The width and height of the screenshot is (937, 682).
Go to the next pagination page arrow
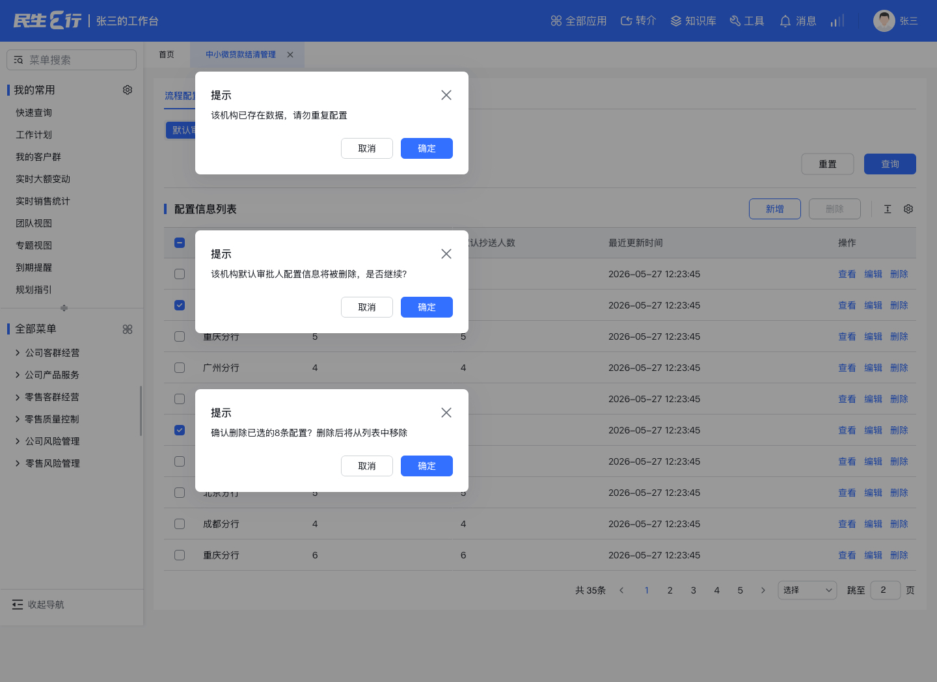point(763,590)
